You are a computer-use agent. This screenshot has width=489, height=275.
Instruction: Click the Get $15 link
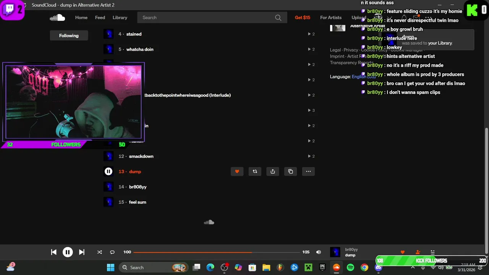pyautogui.click(x=303, y=18)
